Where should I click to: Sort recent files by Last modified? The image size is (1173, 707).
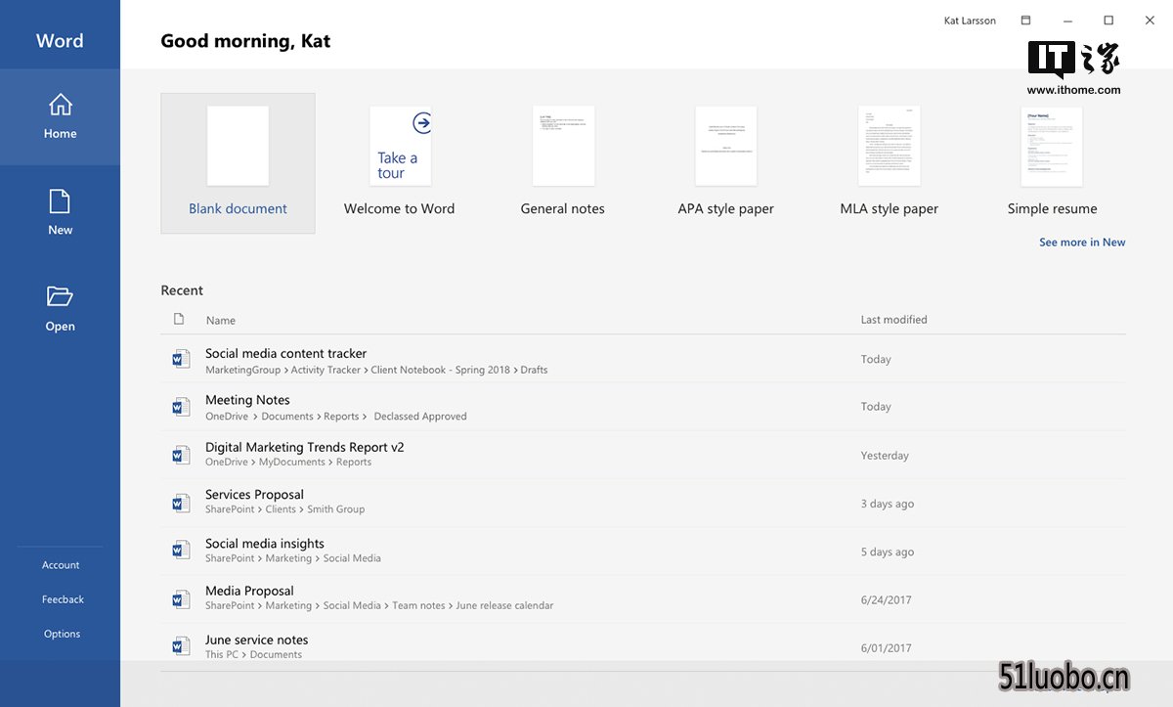point(893,320)
